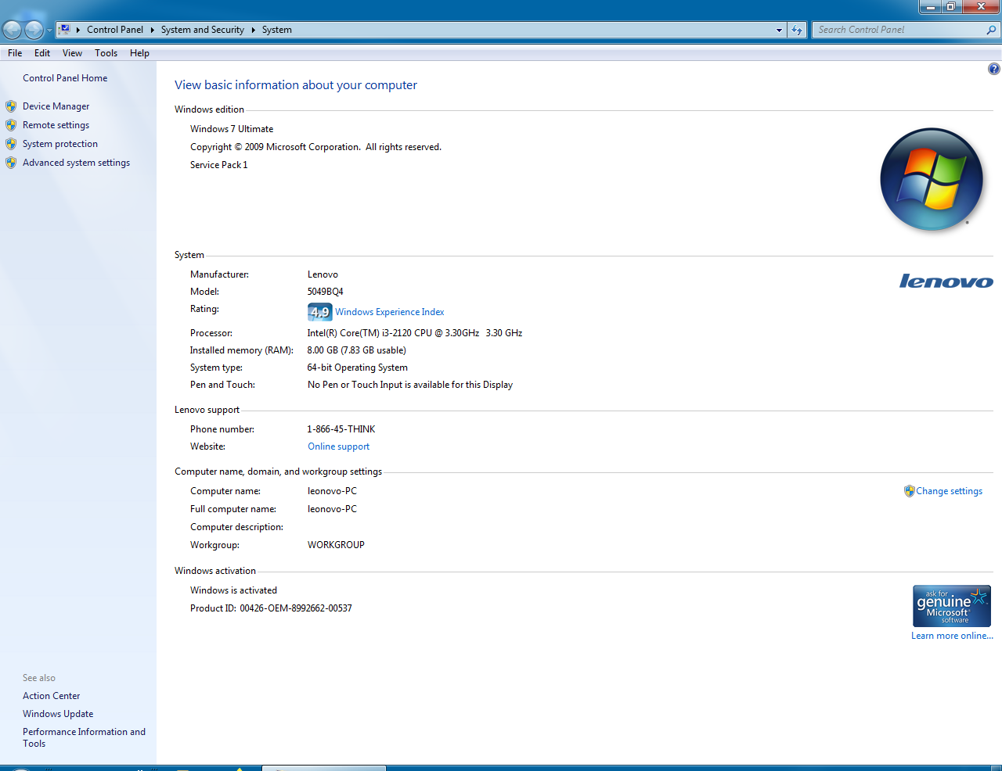Open the View menu

tap(72, 53)
